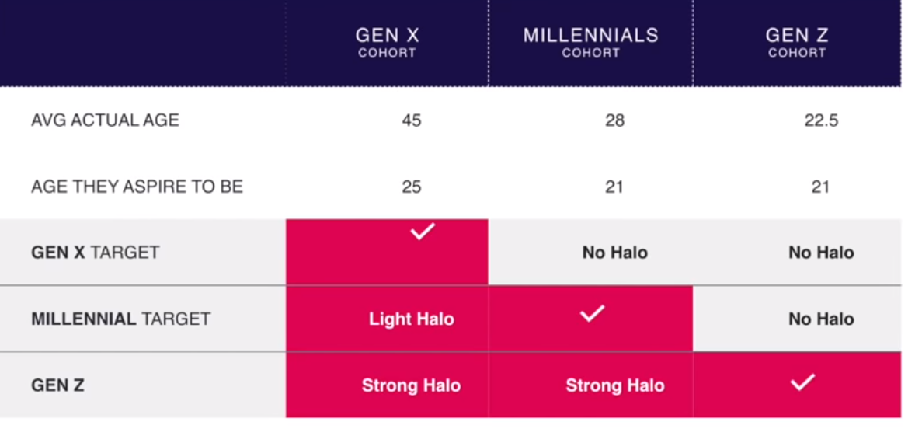Viewport: 922px width, 443px height.
Task: Click the Age They Aspire To Be label
Action: 137,187
